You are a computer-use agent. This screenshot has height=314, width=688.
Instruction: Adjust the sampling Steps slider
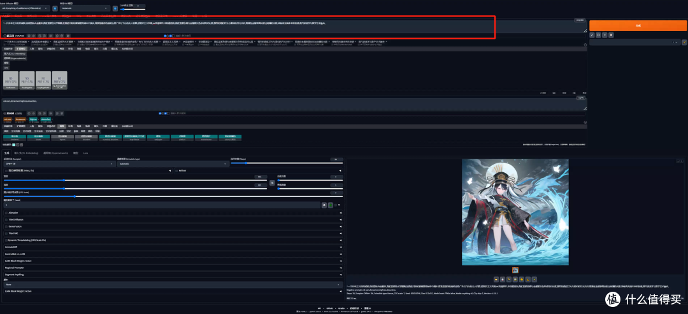[287, 163]
